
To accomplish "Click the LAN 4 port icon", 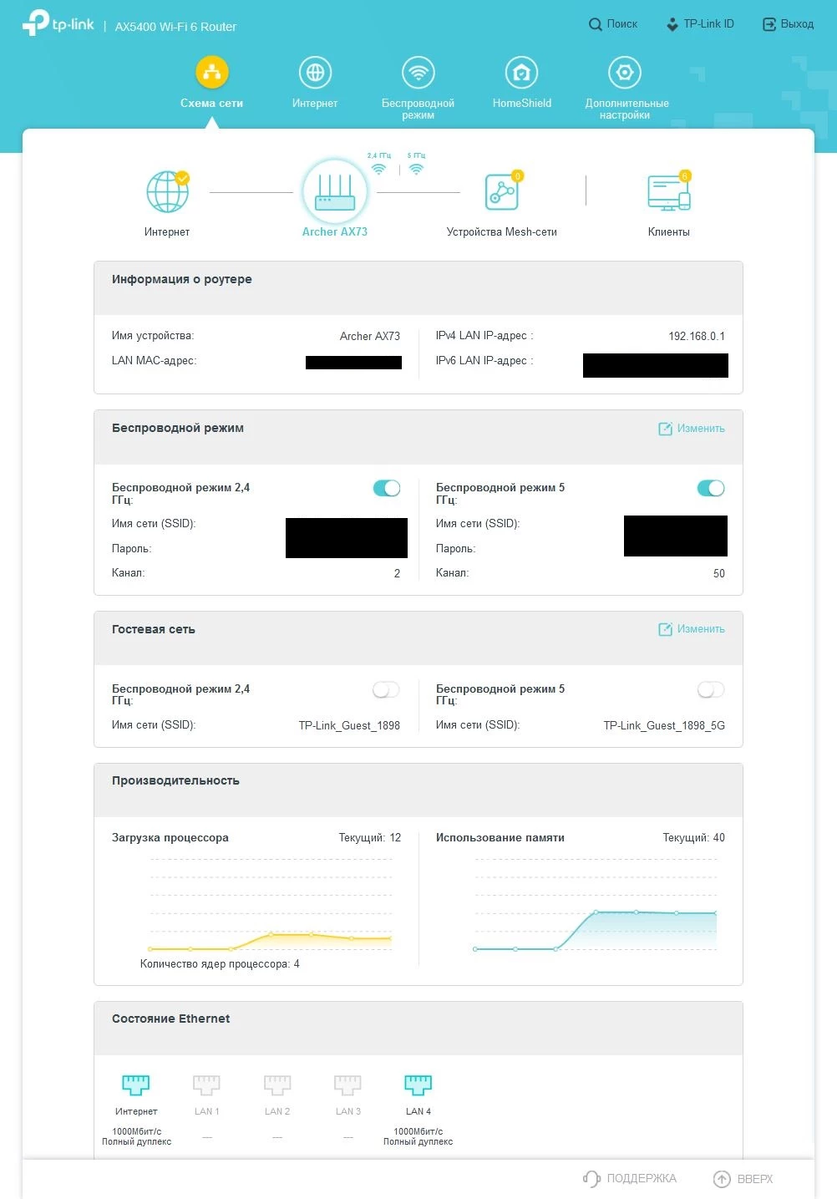I will [418, 1085].
